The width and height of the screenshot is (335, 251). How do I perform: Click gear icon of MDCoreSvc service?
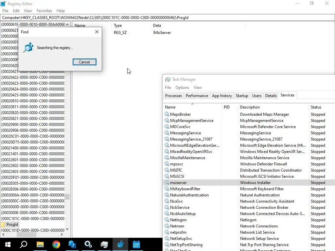click(x=167, y=126)
